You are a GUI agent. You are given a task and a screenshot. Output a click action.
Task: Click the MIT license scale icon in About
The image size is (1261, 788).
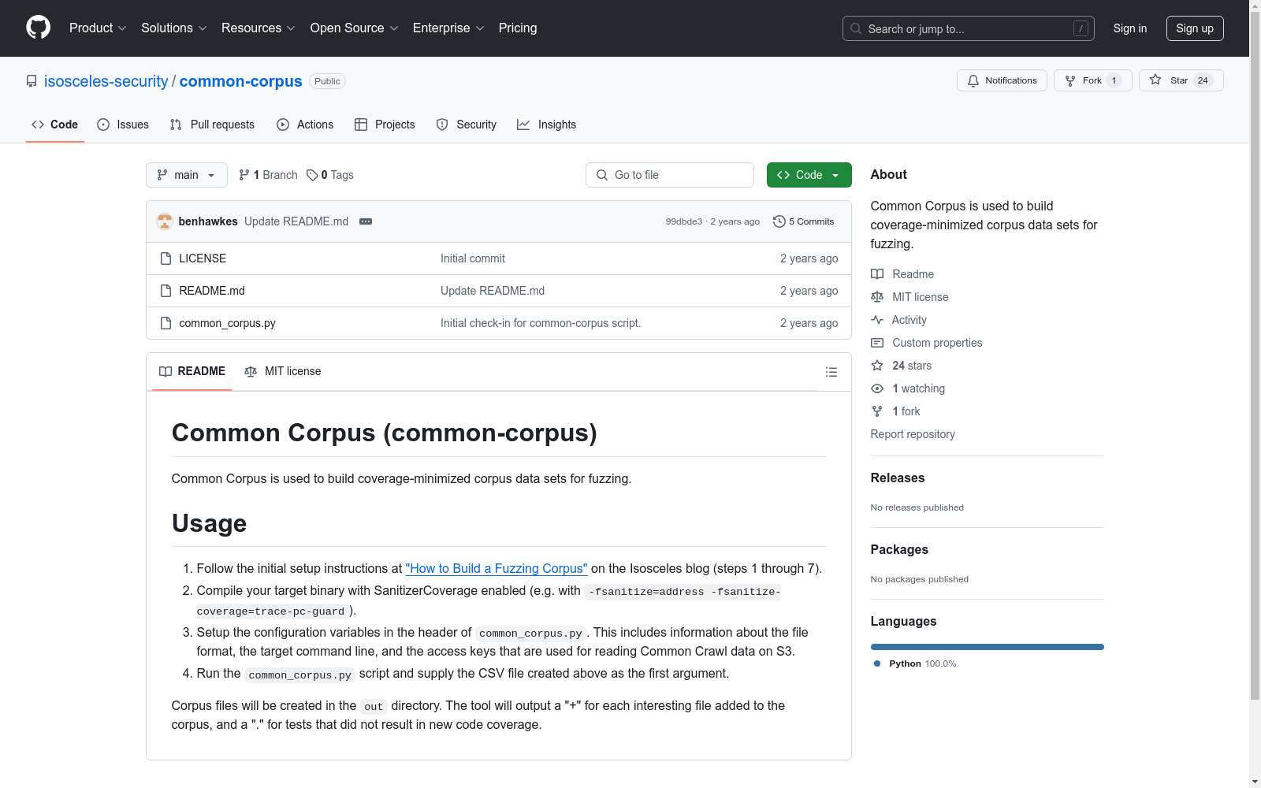click(x=877, y=297)
